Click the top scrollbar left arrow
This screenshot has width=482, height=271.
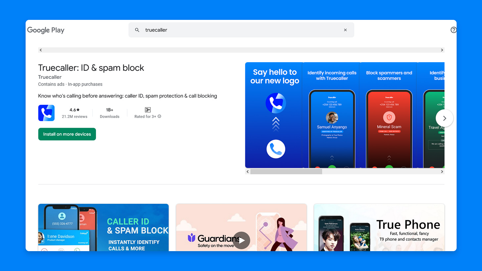41,50
